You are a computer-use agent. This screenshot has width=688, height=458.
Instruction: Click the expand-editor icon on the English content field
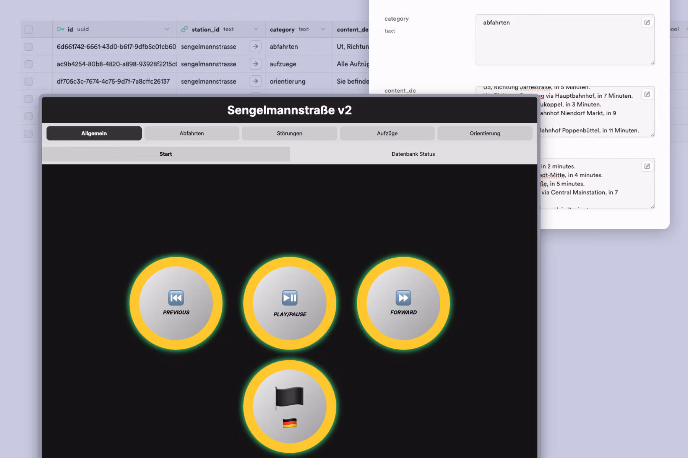tap(647, 166)
